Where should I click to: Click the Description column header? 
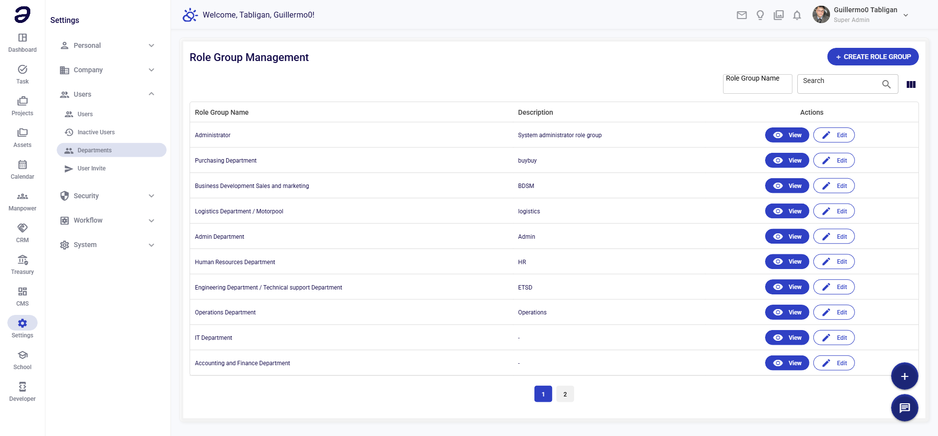535,112
